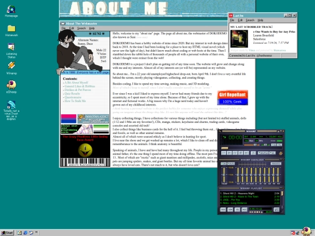
Task: Click the red system tray icon
Action: click(293, 233)
